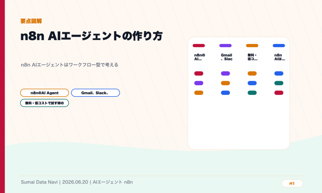This screenshot has width=322, height=193.
Task: Click the title 'n8n AIエージェントの作り方'
Action: point(92,36)
